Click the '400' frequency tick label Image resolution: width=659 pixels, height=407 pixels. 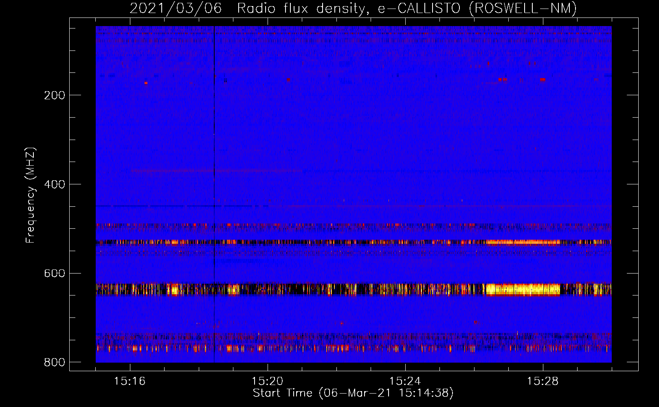tap(55, 184)
